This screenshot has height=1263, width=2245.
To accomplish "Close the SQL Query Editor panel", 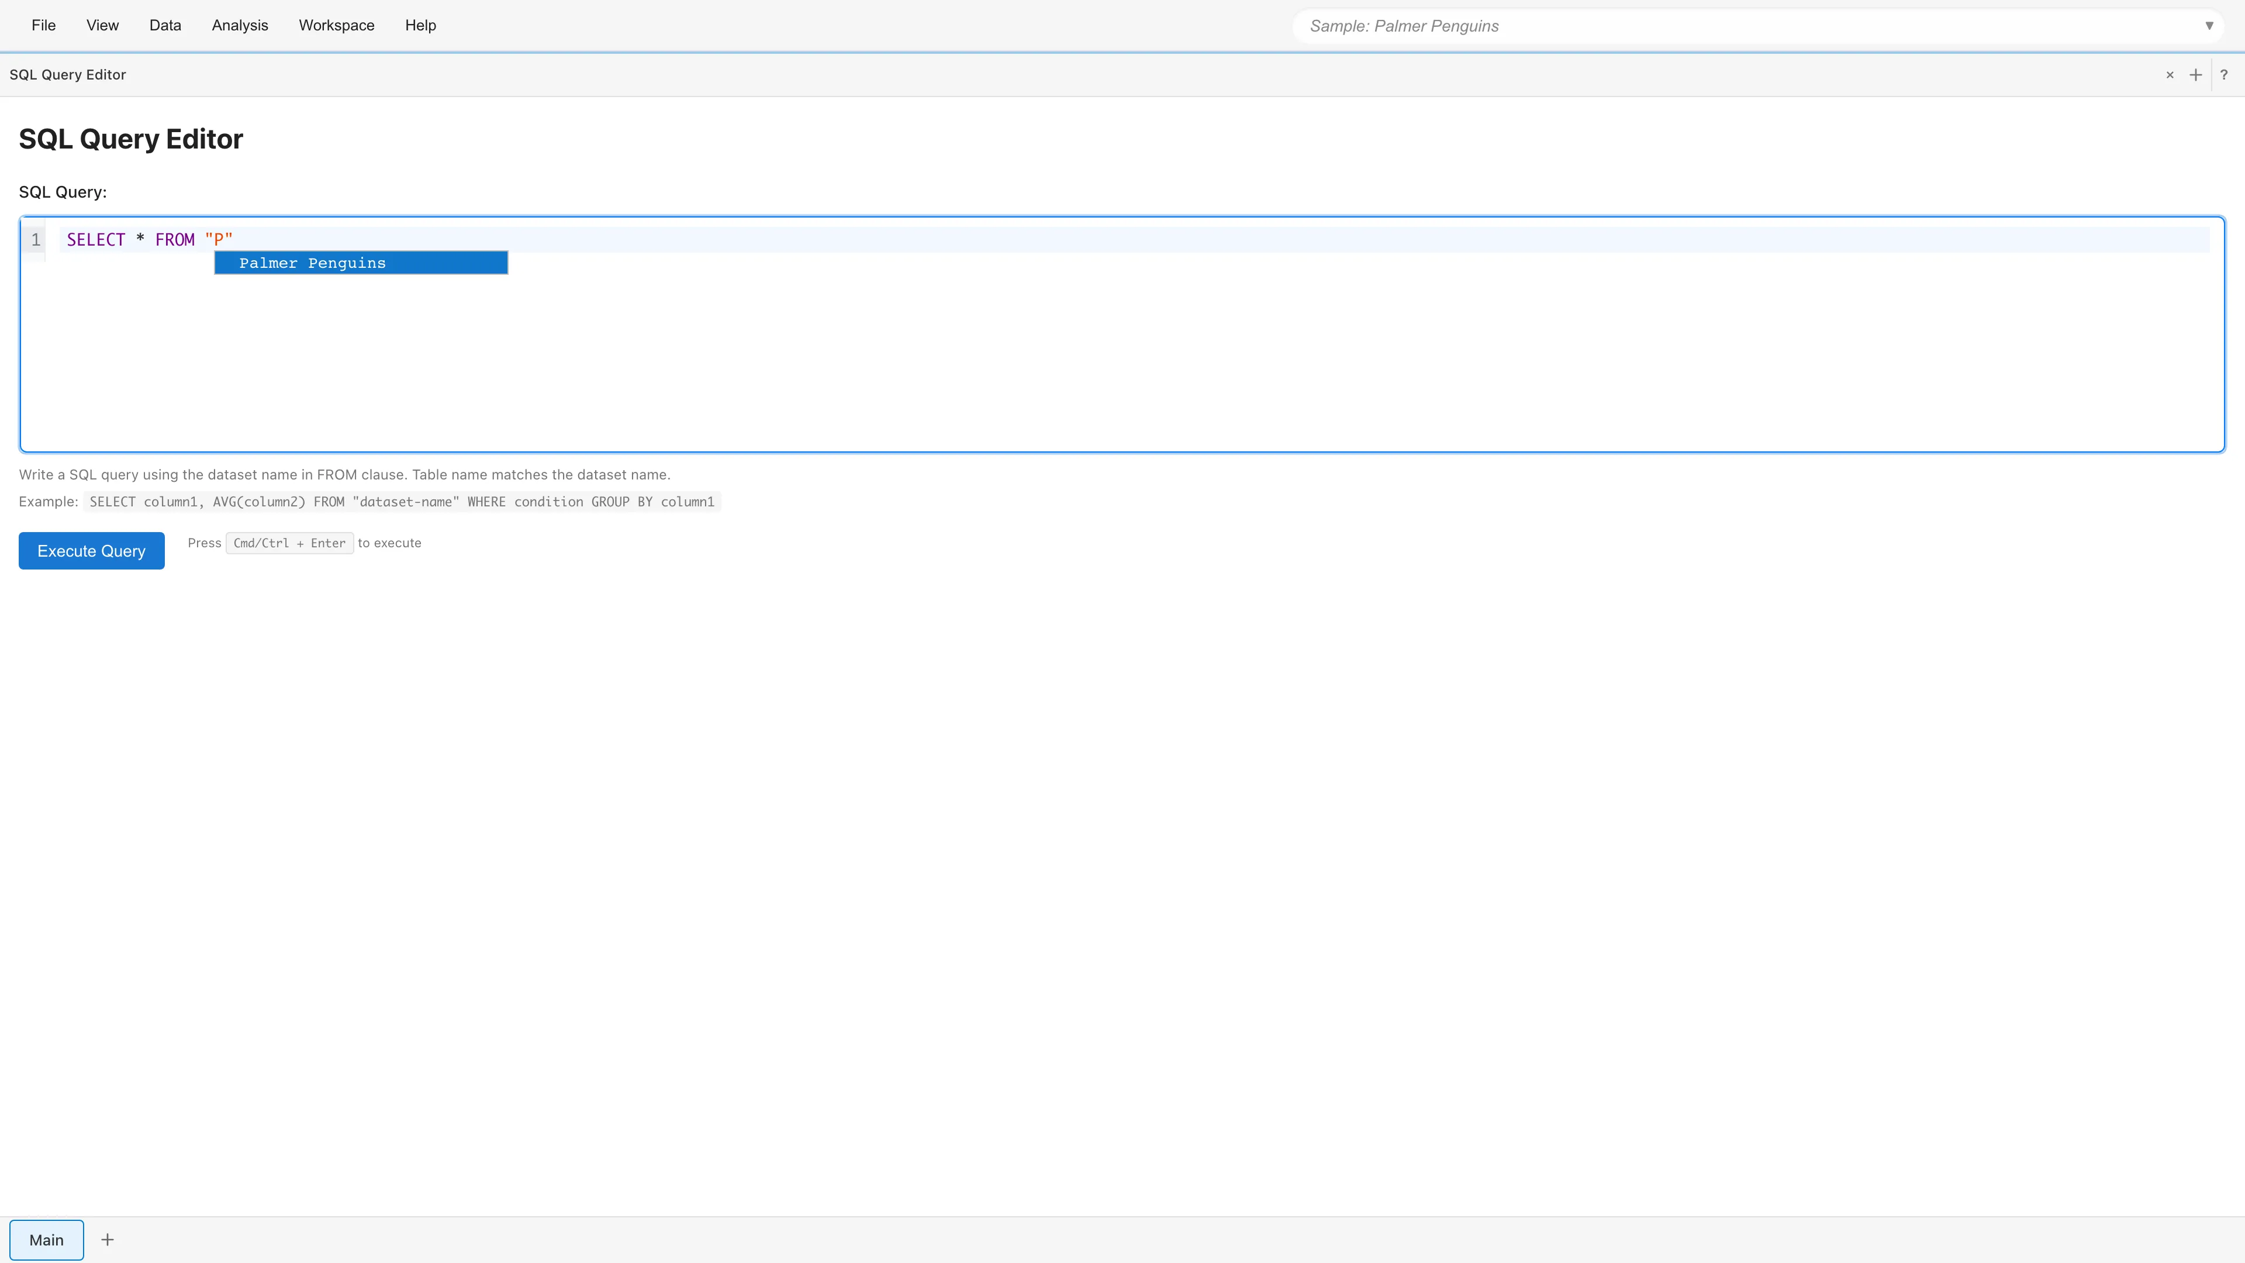I will (x=2170, y=75).
